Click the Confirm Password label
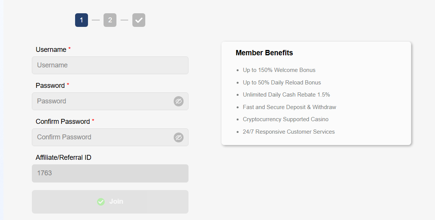435x220 pixels. [63, 122]
